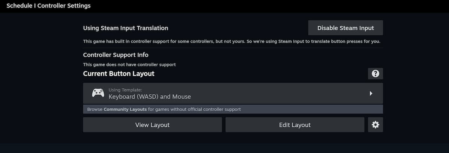
Task: Click the 'Using Steam Input Translation' heading
Action: coord(126,28)
